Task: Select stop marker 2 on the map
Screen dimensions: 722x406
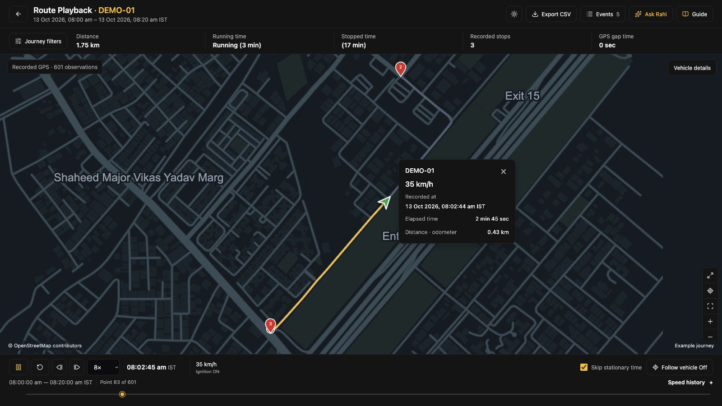Action: coord(400,69)
